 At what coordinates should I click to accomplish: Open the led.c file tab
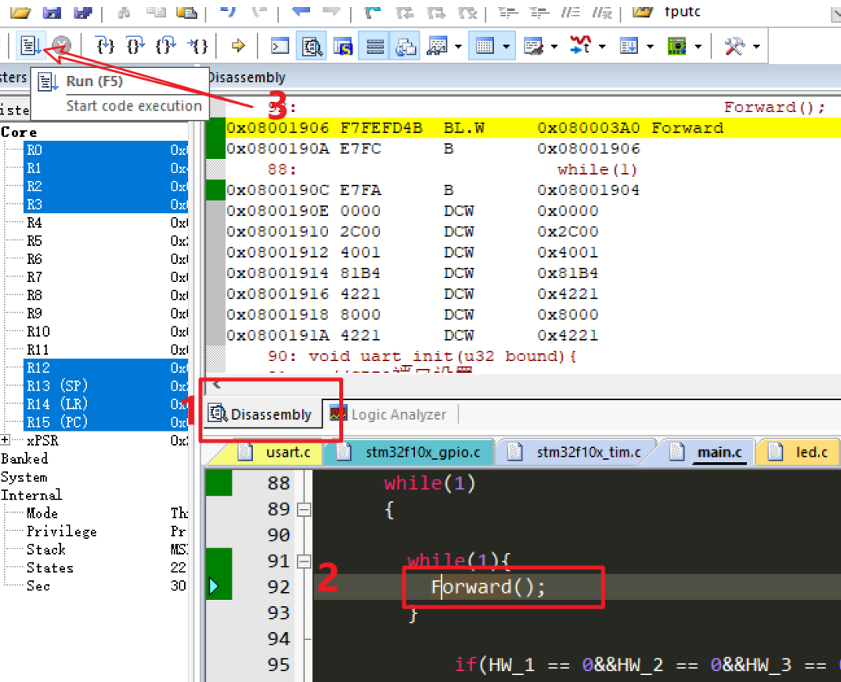(801, 452)
